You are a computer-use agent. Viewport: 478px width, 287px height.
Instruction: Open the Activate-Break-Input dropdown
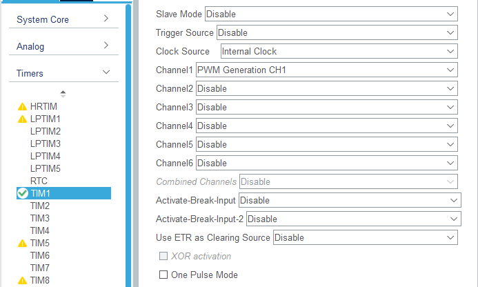[x=348, y=200]
